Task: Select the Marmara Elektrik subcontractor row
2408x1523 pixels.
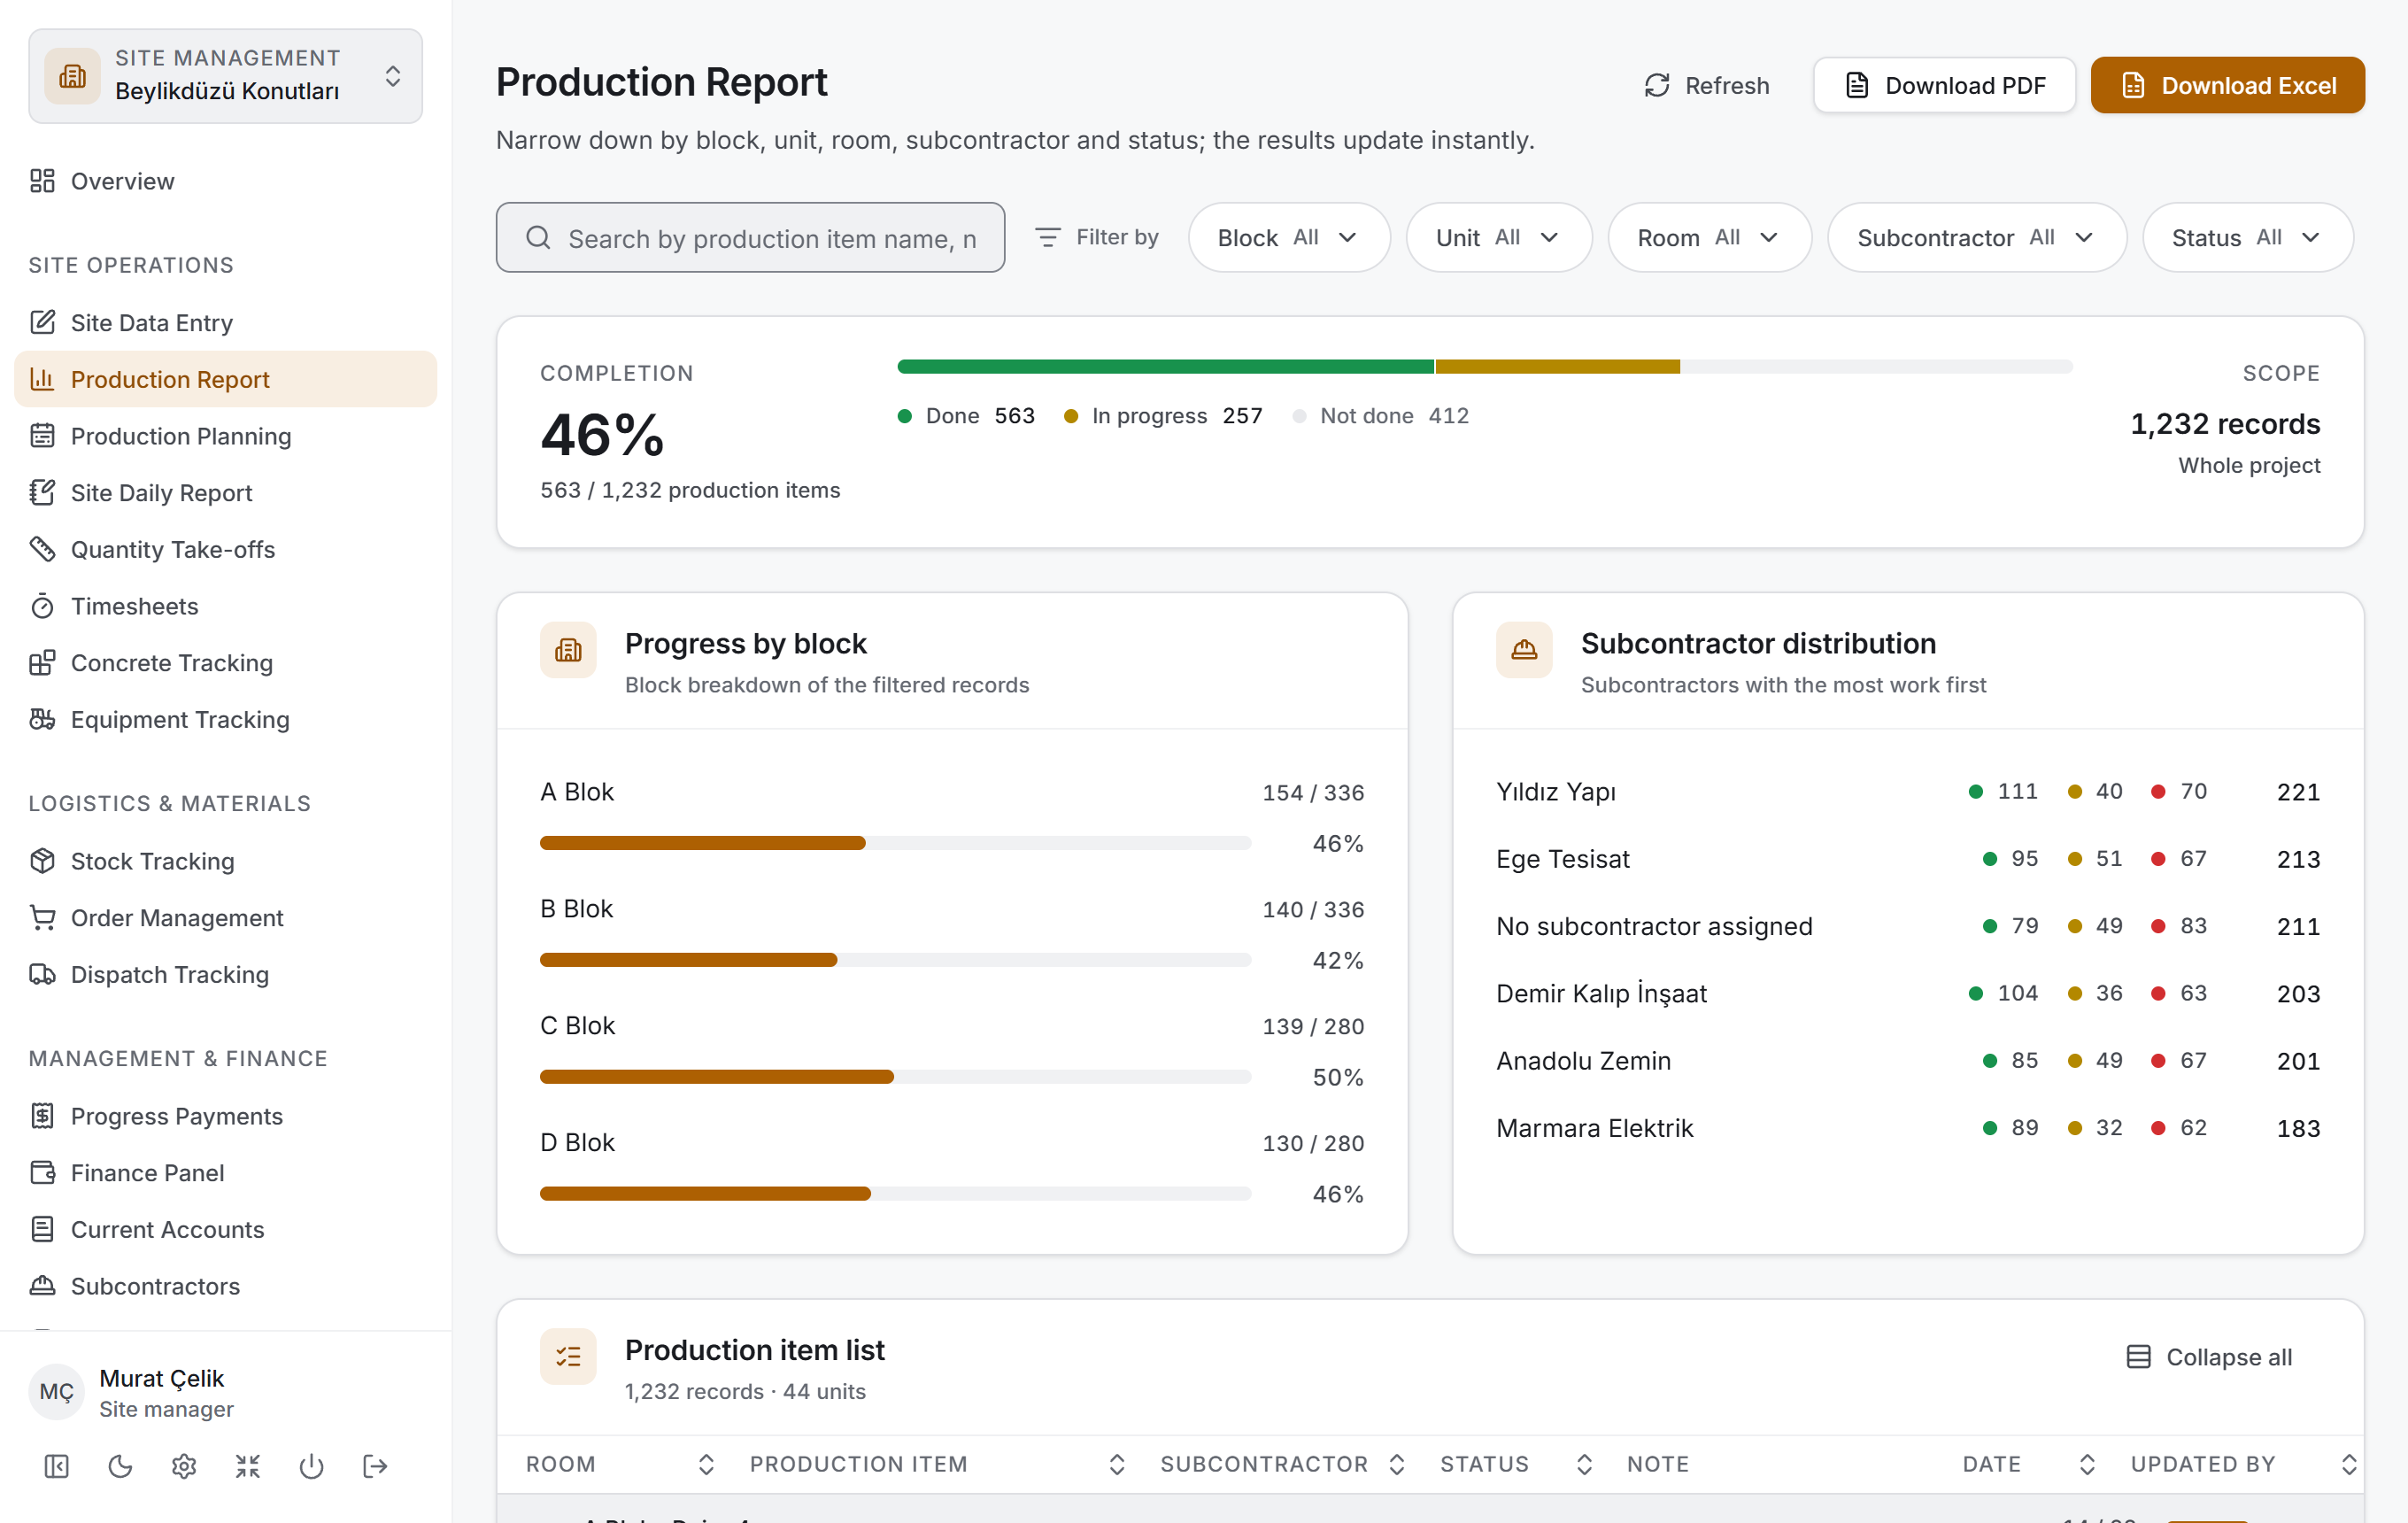Action: 1907,1128
